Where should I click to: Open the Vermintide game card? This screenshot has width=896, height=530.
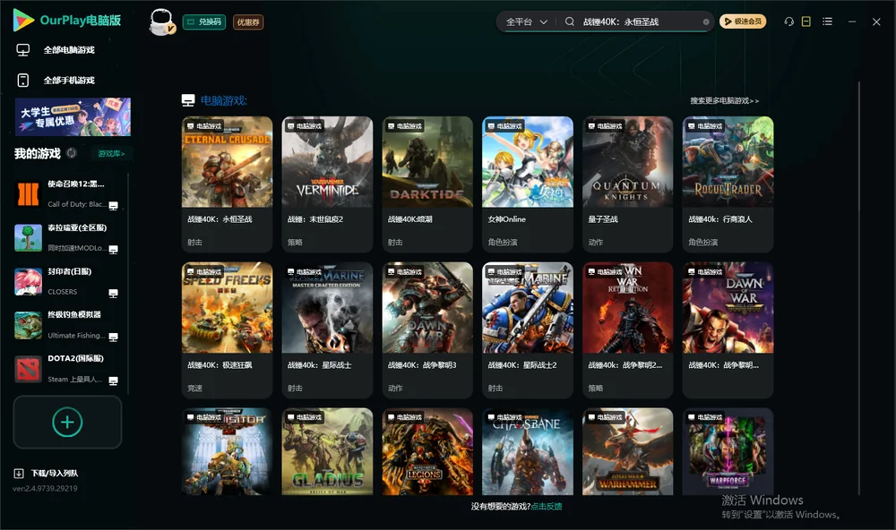(327, 184)
